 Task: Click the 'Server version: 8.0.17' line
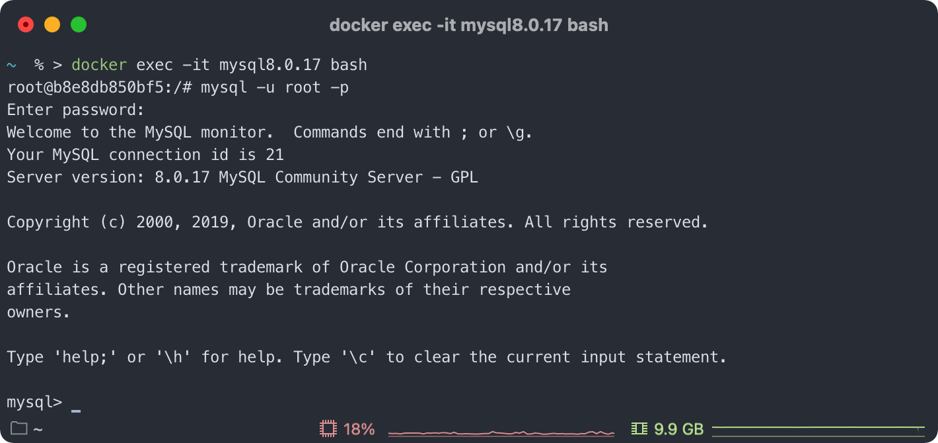(242, 177)
